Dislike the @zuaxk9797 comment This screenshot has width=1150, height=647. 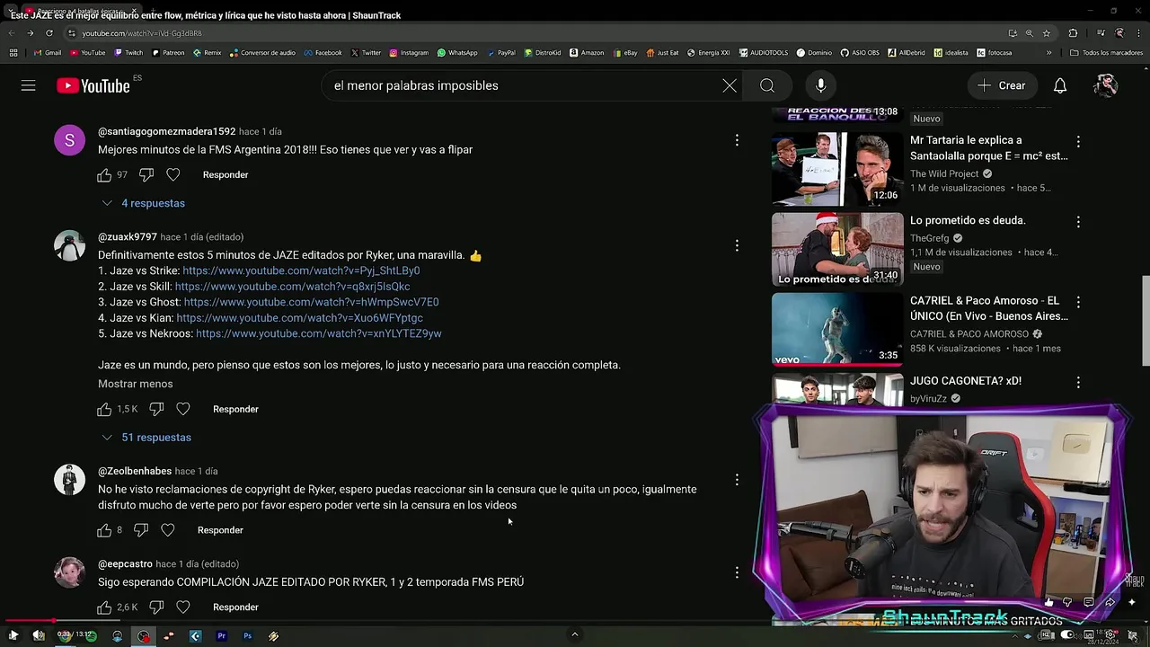[155, 409]
